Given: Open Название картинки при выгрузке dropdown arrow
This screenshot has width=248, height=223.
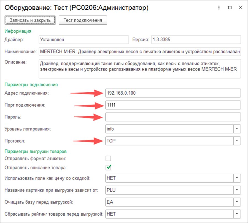Looking at the screenshot, I should coord(237,190).
